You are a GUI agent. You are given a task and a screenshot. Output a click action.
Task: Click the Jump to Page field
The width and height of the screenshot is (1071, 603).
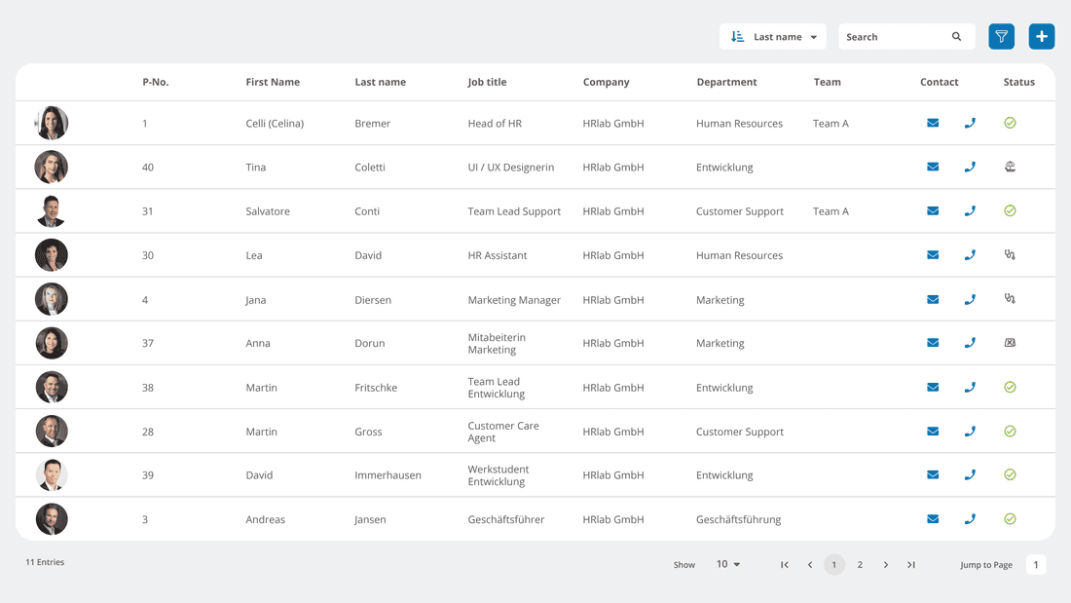click(x=1036, y=564)
